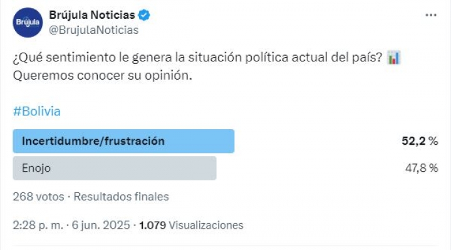Open the @BrujulaNoticias handle link

94,30
